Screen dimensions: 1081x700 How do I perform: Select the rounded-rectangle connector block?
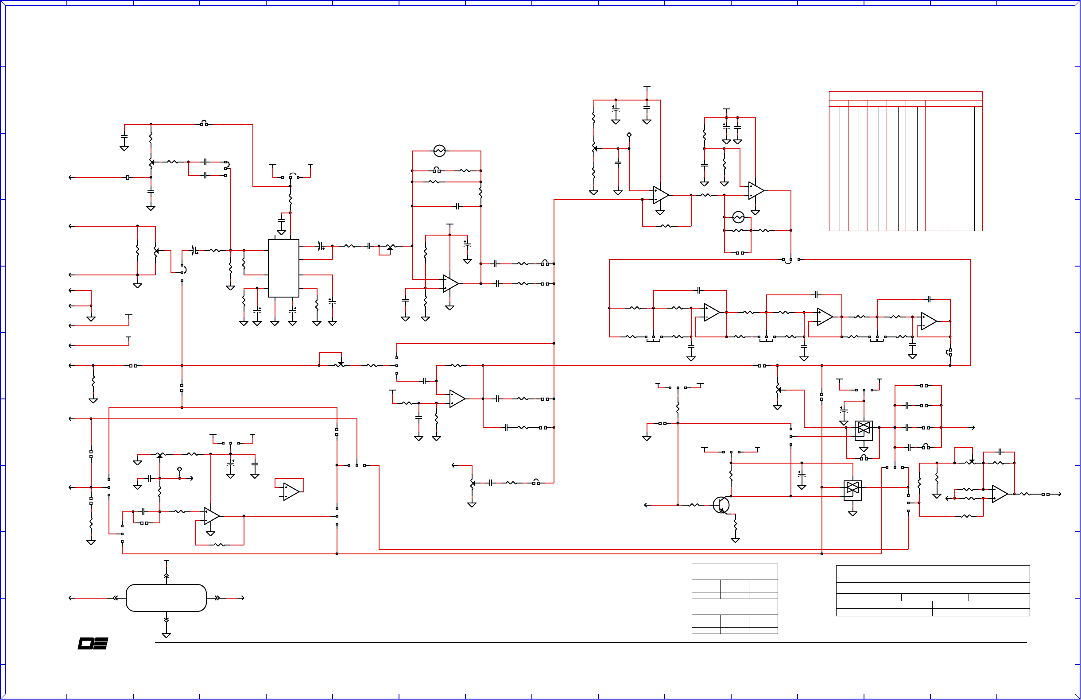(166, 598)
